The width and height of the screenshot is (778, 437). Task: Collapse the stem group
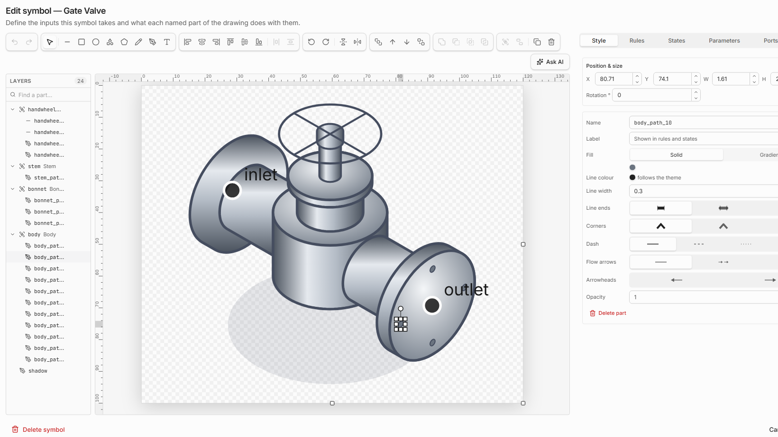tap(13, 166)
